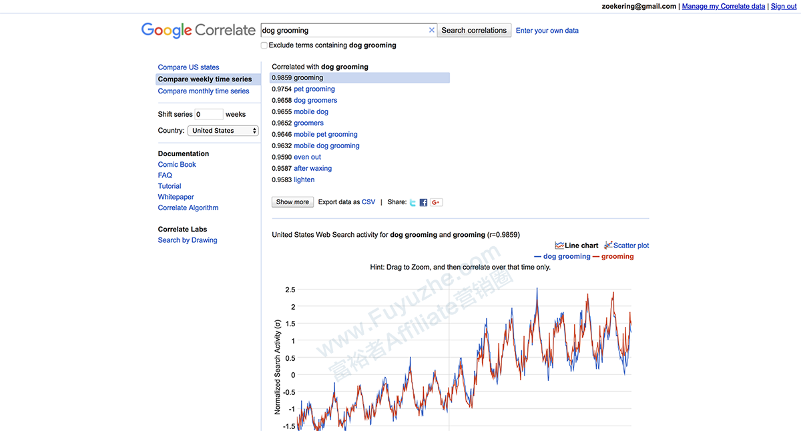Share results on Twitter

point(413,202)
